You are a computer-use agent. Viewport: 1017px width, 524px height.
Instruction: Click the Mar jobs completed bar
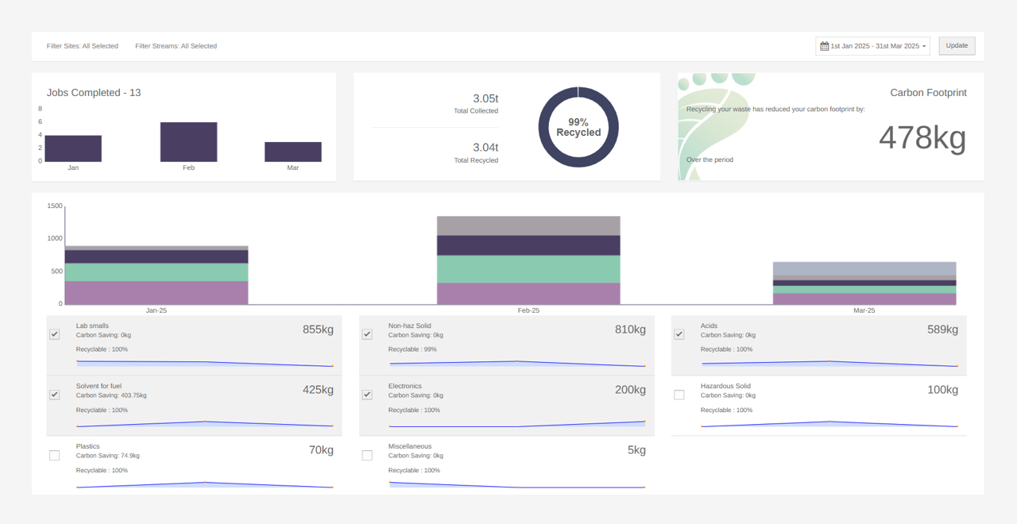point(292,152)
